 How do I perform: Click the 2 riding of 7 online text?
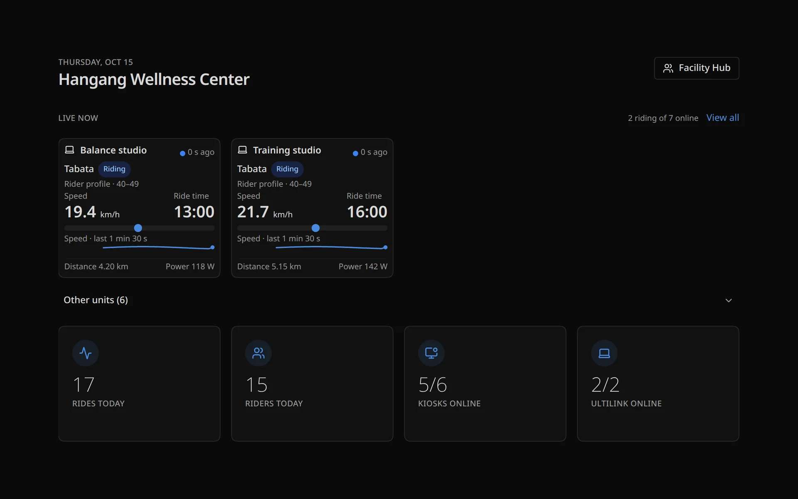coord(663,118)
